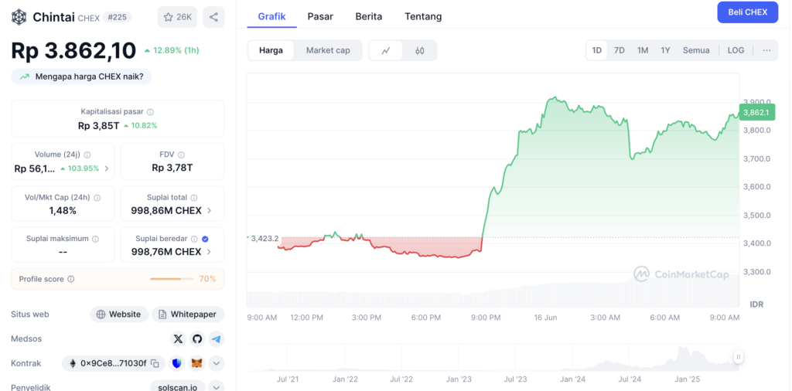Viewport: 792px width, 391px height.
Task: Click the historical range overview chart
Action: (493, 358)
